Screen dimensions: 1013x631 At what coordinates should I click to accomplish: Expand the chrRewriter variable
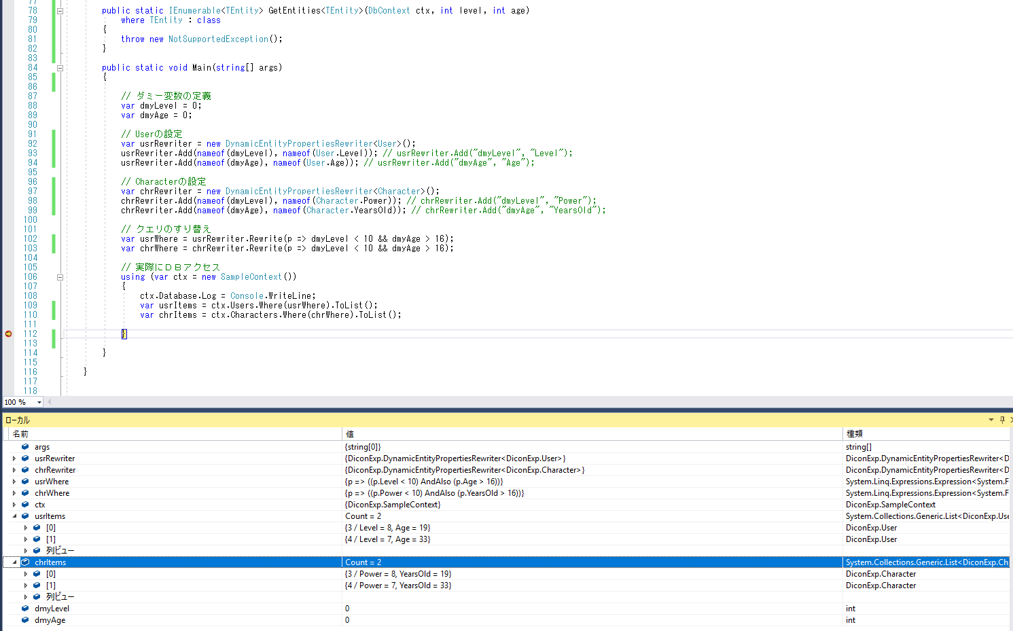[14, 470]
